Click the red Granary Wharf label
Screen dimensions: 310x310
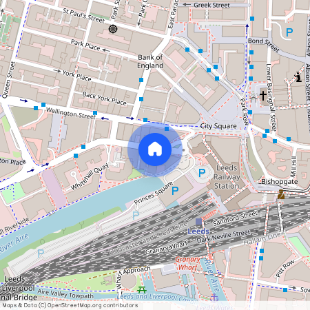pyautogui.click(x=187, y=263)
